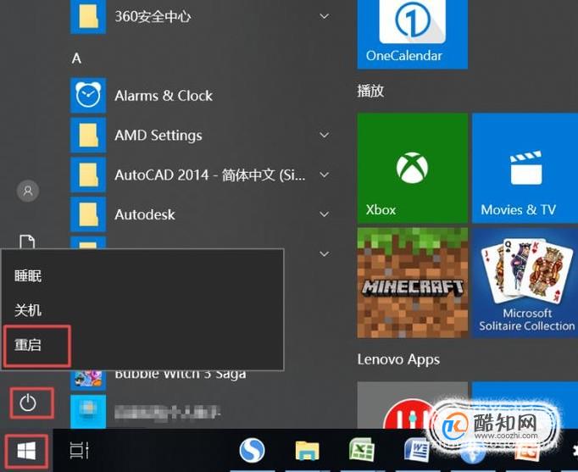
Task: Open the Movies & TV tile
Action: (525, 168)
